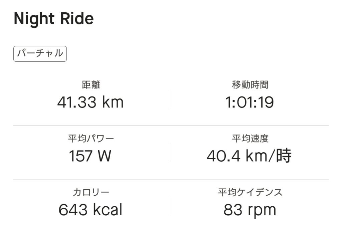Select the 41.33 km distance value

click(91, 102)
